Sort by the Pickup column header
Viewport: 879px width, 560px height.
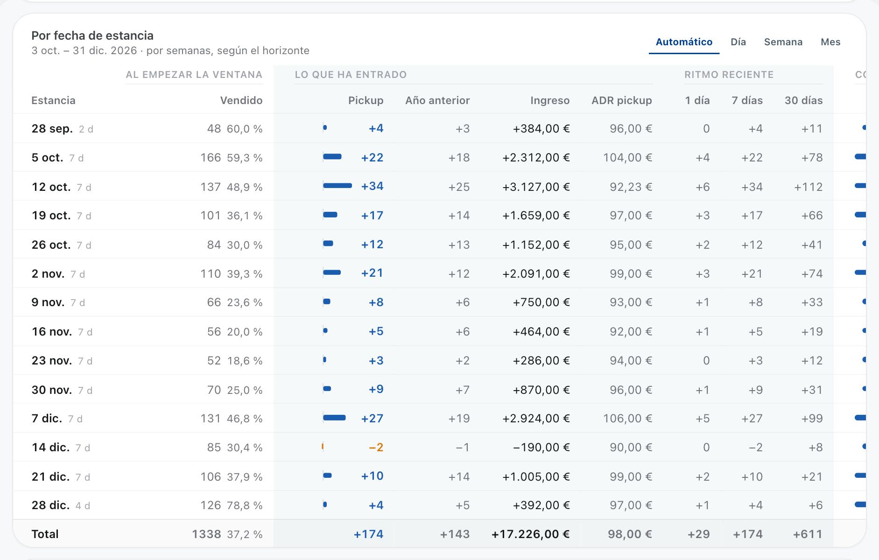[366, 100]
